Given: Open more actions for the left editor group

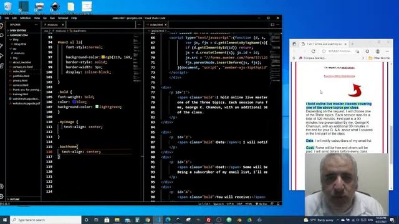Looking at the screenshot, I should 138,25.
